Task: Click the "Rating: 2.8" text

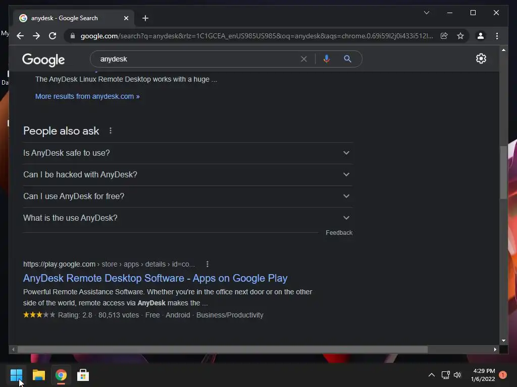Action: tap(75, 315)
